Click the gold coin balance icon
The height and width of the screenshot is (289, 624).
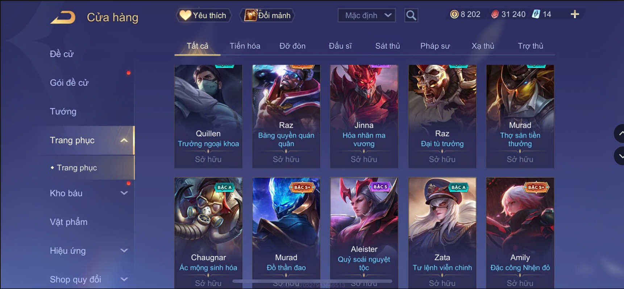click(454, 14)
